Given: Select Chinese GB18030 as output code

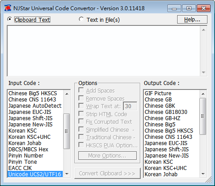Looking at the screenshot, I should (166, 112).
